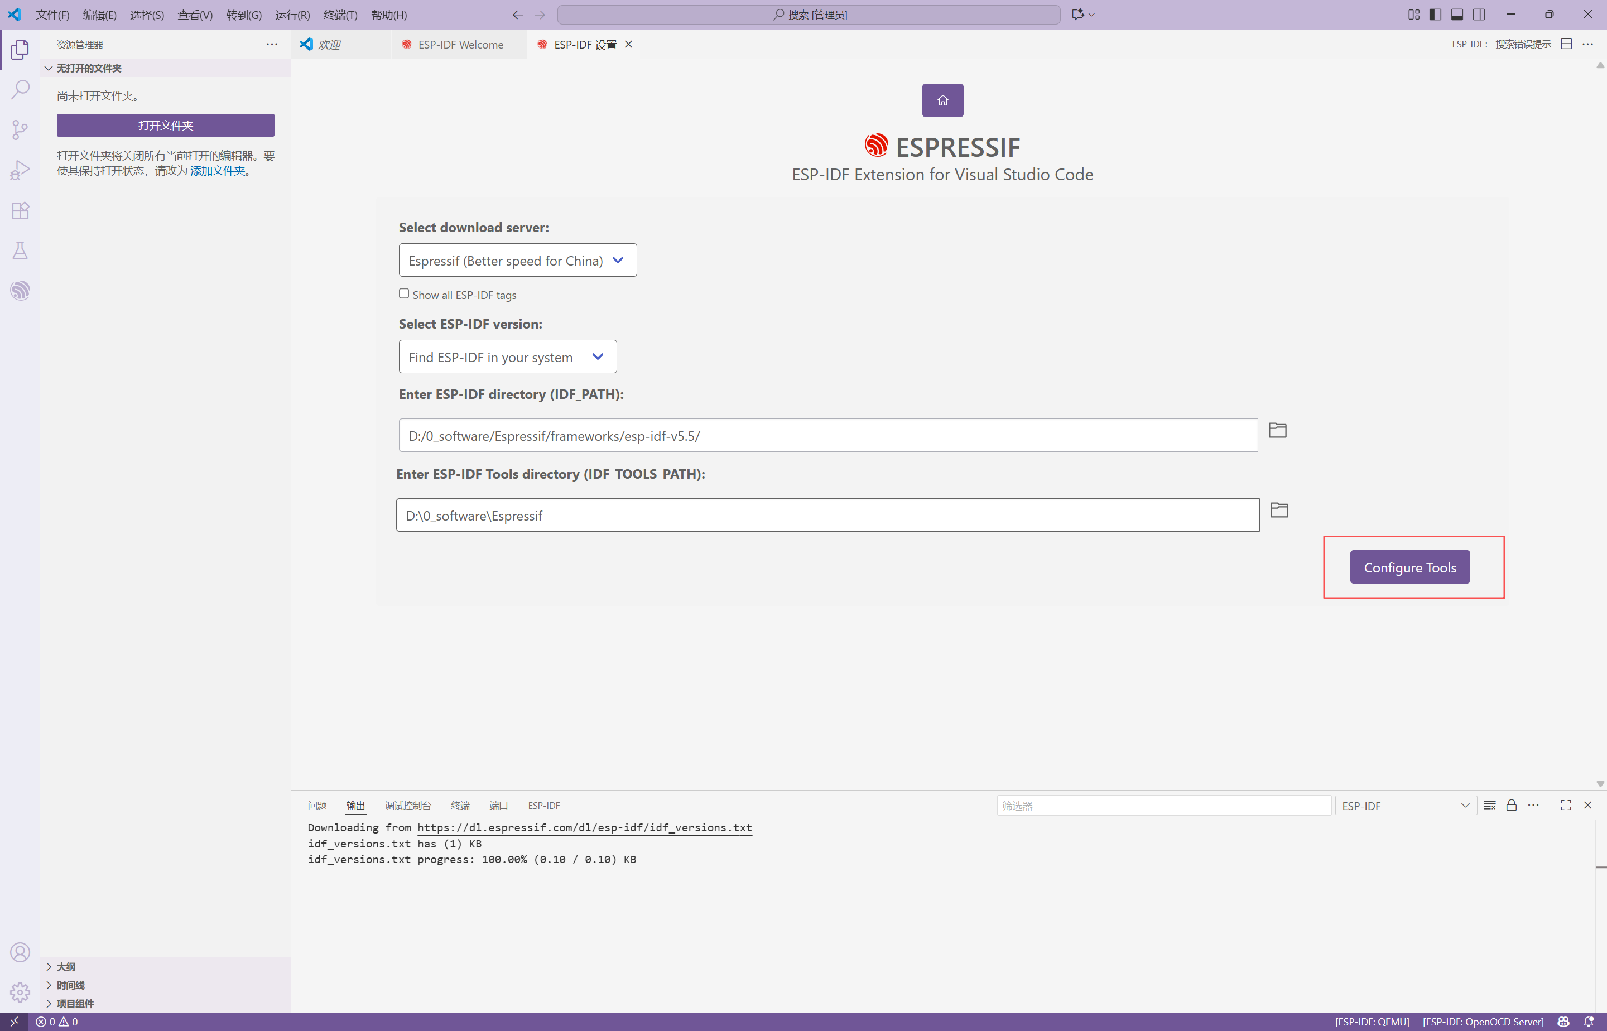Open the Run and Debug view
The image size is (1607, 1031).
point(20,170)
